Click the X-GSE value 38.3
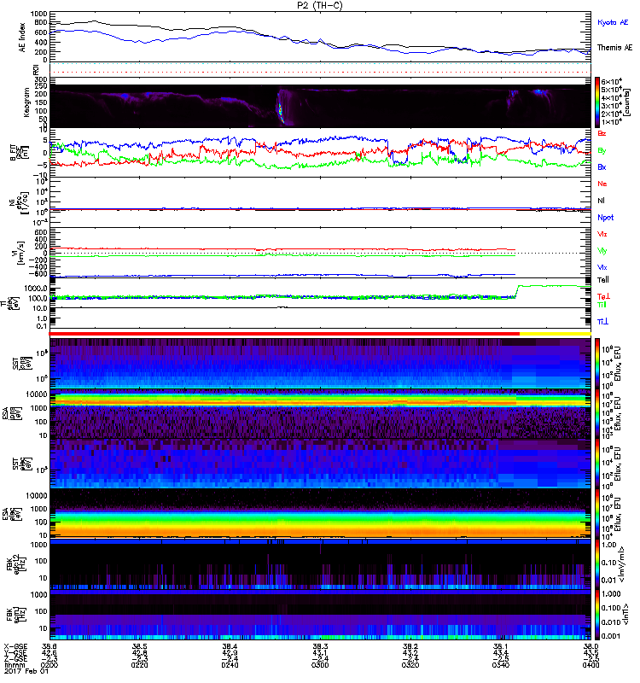Screen dimensions: 640x683 click(x=320, y=646)
